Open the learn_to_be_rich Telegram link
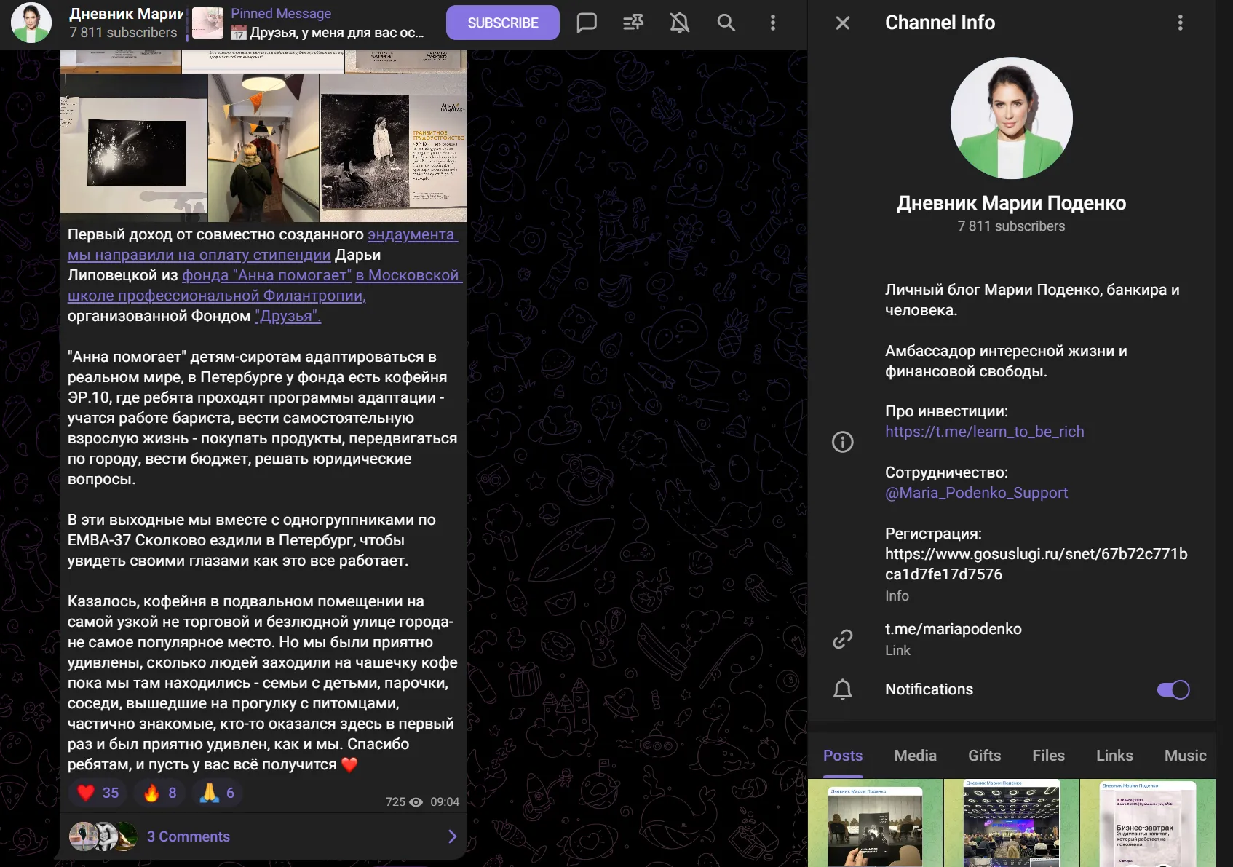The height and width of the screenshot is (867, 1233). click(985, 432)
